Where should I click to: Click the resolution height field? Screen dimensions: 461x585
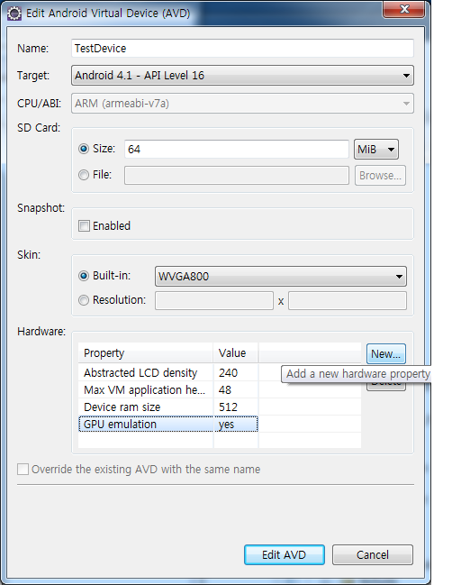[x=348, y=301]
